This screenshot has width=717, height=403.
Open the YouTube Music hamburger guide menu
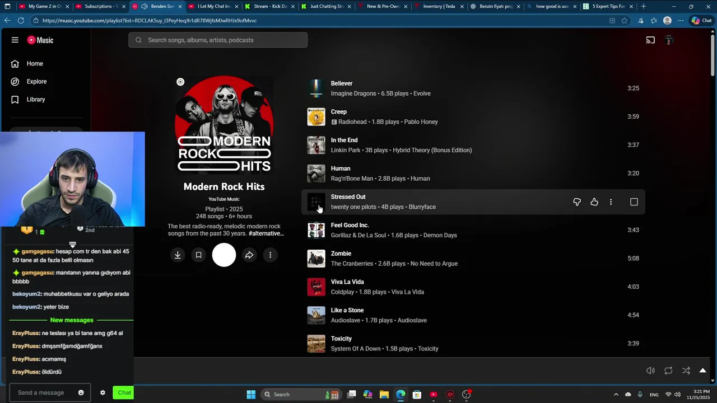pos(15,40)
